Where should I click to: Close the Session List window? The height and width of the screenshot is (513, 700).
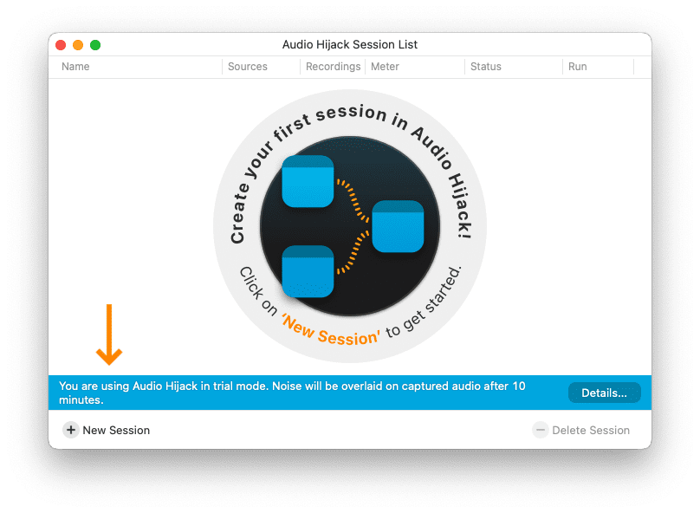[61, 45]
